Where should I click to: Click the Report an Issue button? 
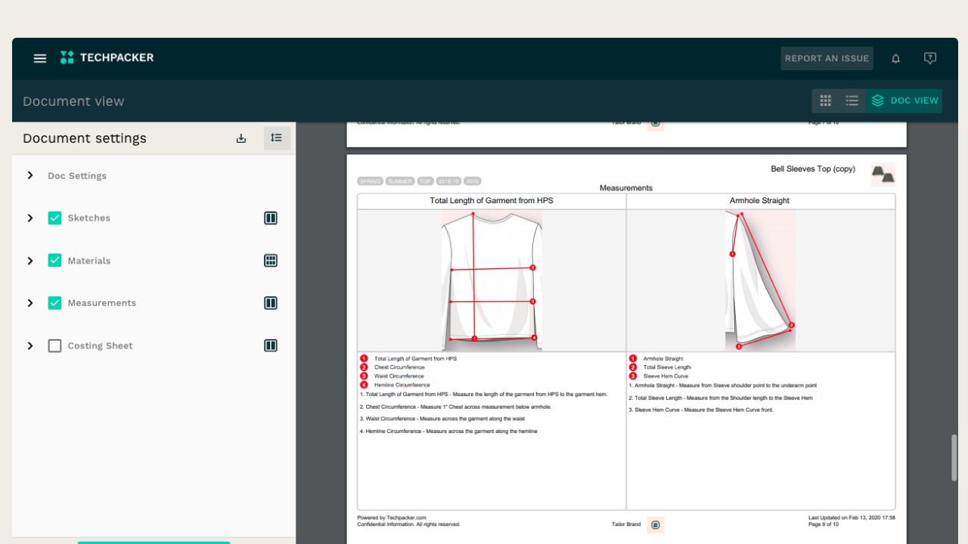coord(827,58)
